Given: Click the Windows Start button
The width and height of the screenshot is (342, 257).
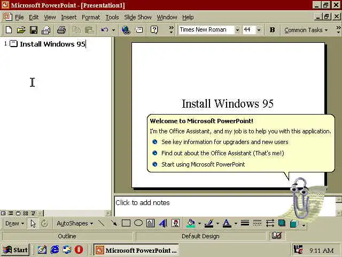Looking at the screenshot, I should coord(15,250).
